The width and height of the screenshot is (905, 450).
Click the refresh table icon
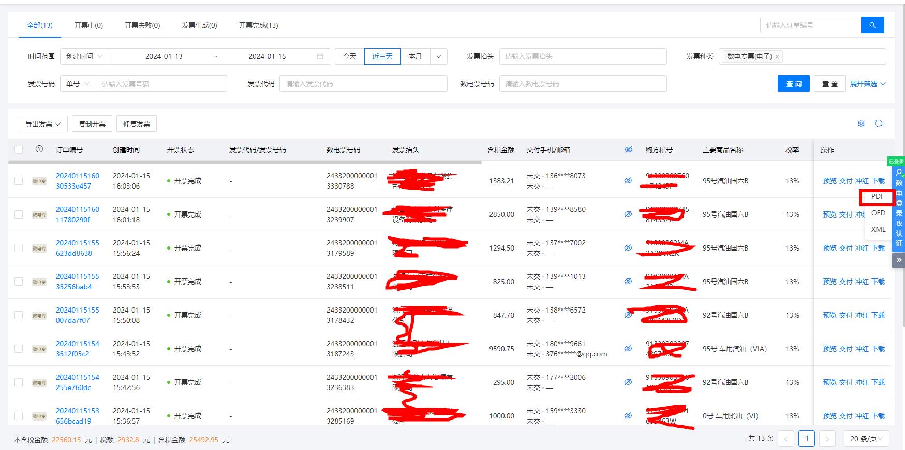pos(879,123)
